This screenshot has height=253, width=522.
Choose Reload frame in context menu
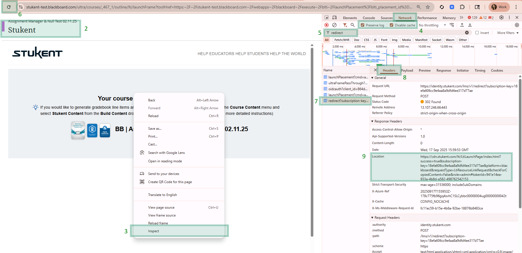point(179,223)
